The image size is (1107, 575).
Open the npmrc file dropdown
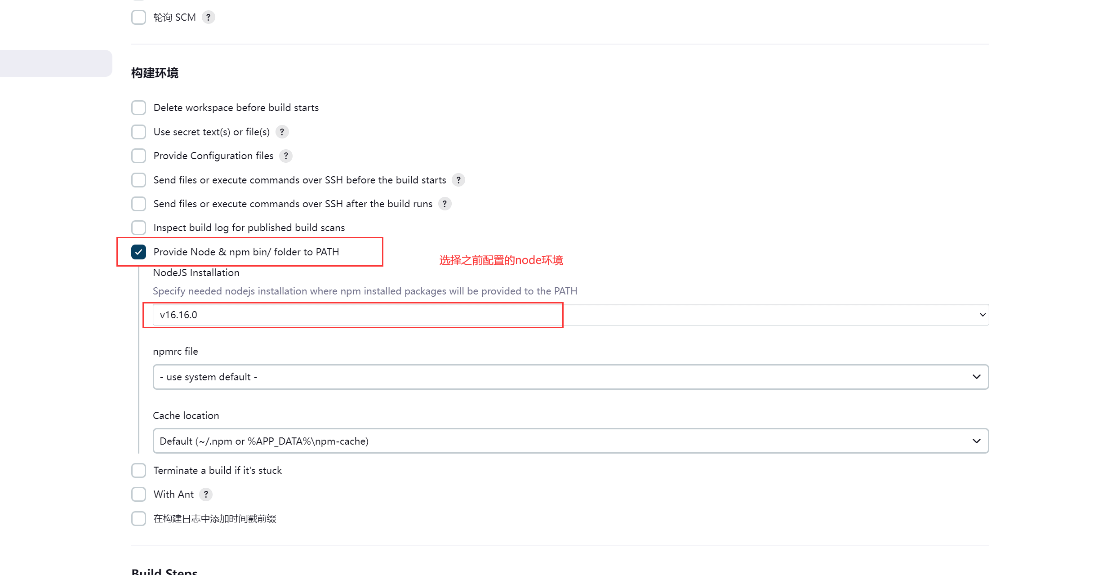(x=571, y=377)
